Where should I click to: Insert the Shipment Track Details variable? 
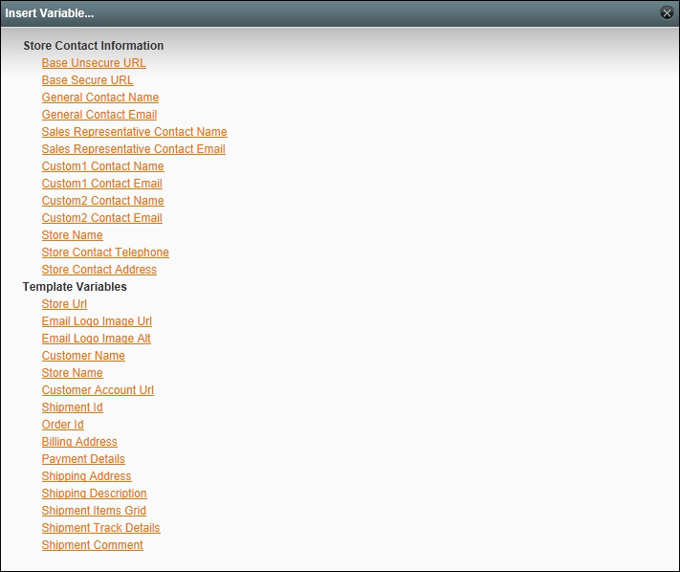(x=101, y=528)
